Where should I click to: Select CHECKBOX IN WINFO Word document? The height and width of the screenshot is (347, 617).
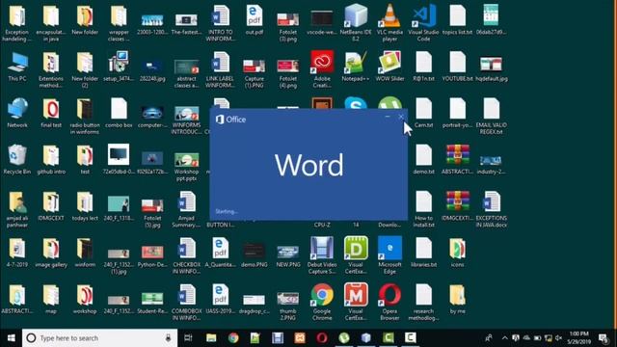point(186,254)
